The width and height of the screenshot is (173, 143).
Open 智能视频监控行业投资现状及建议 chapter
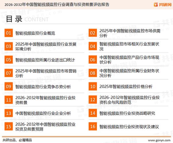point(129,126)
